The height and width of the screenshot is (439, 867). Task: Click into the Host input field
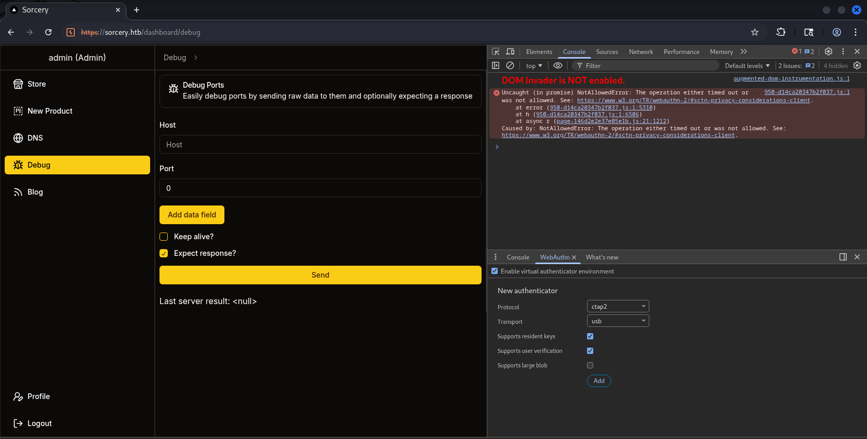[x=320, y=145]
